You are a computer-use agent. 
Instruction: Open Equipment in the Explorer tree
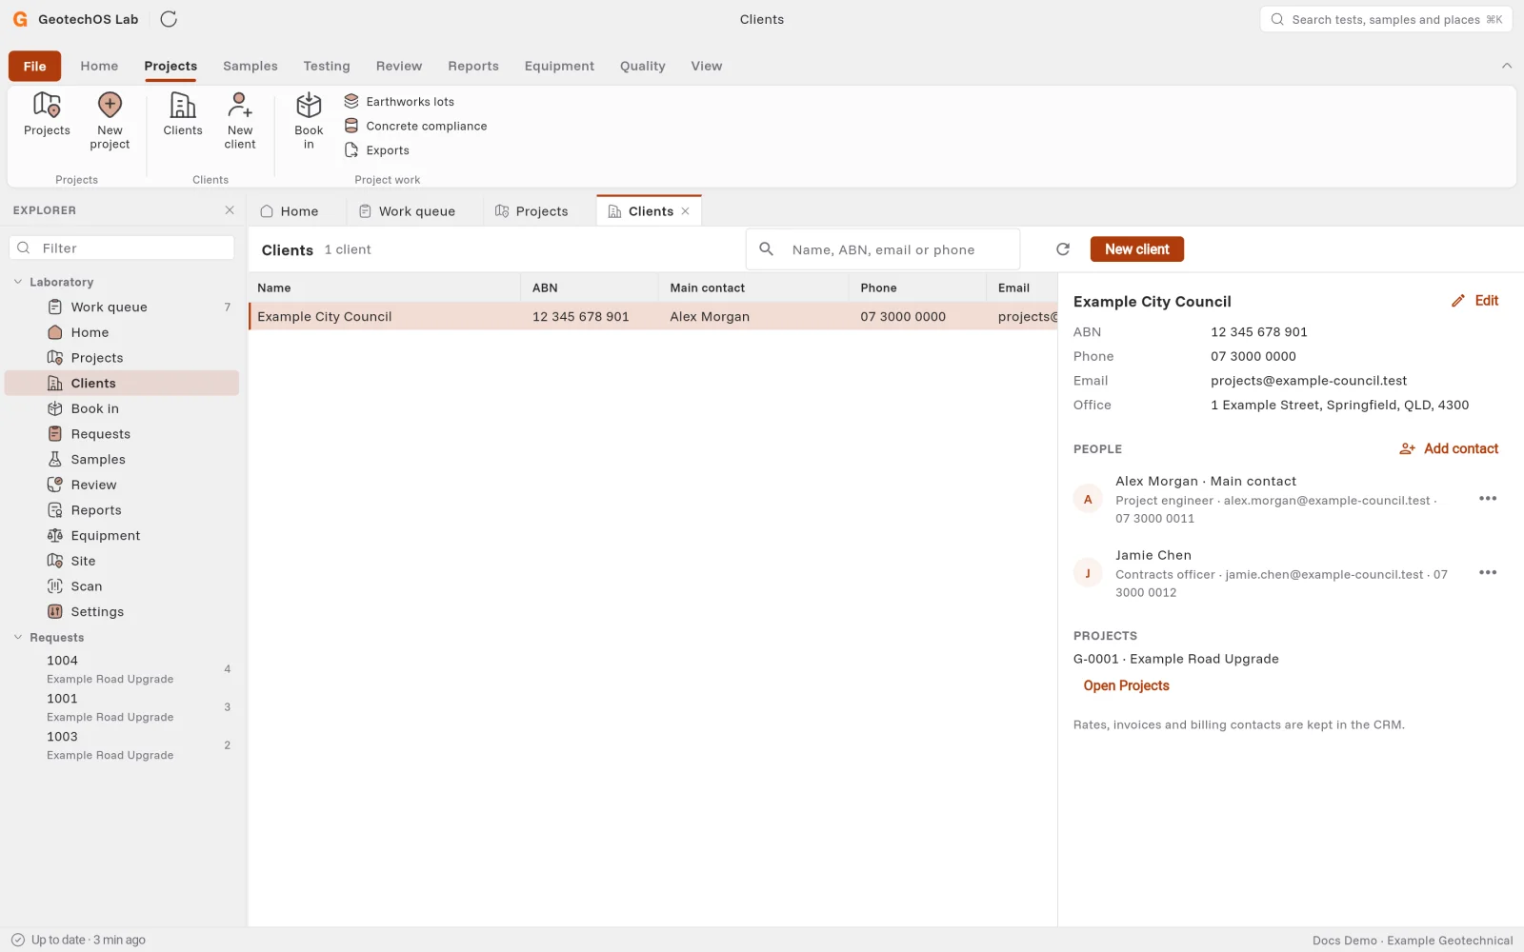[x=122, y=535]
